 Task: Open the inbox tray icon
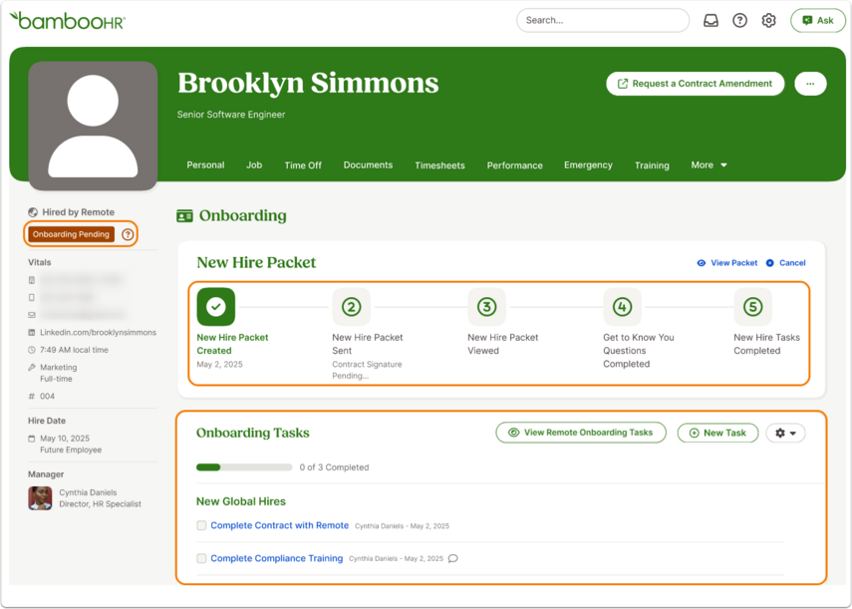[710, 21]
